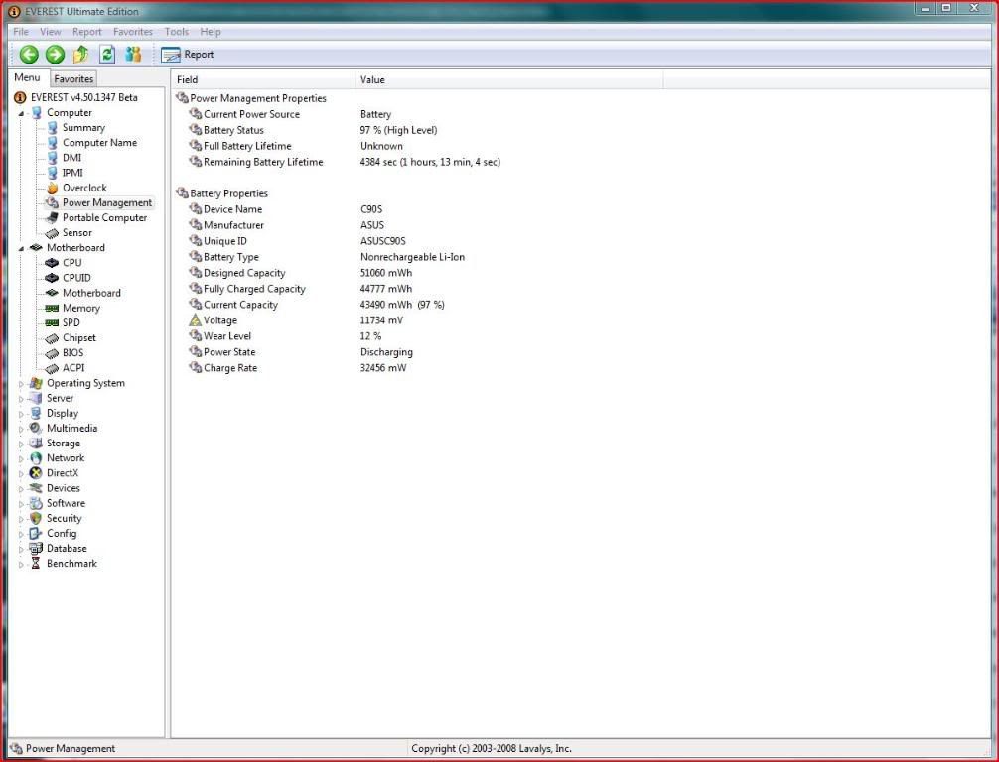This screenshot has width=999, height=762.
Task: Expand the Operating System node
Action: point(21,384)
